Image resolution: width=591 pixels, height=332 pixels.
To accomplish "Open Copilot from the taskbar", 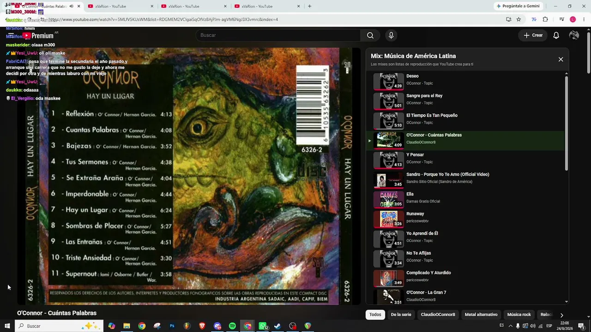I will [112, 326].
